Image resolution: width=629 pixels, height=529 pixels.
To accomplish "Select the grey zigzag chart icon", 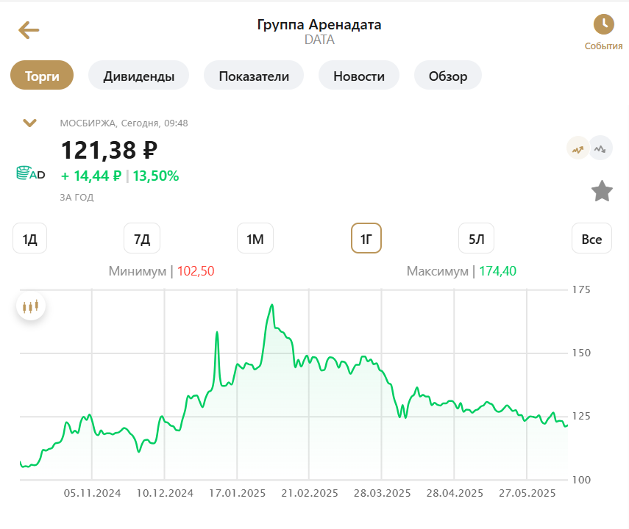I will pyautogui.click(x=600, y=148).
